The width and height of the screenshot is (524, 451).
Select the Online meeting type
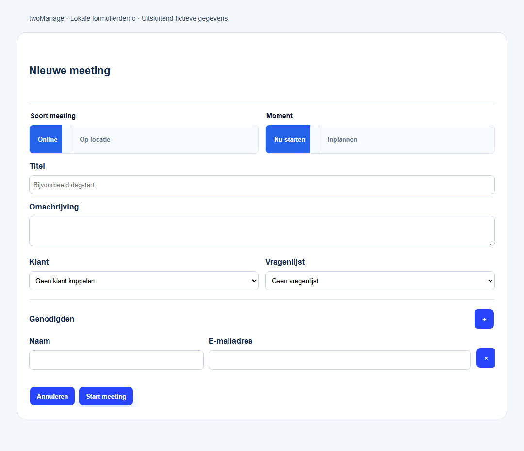[46, 139]
